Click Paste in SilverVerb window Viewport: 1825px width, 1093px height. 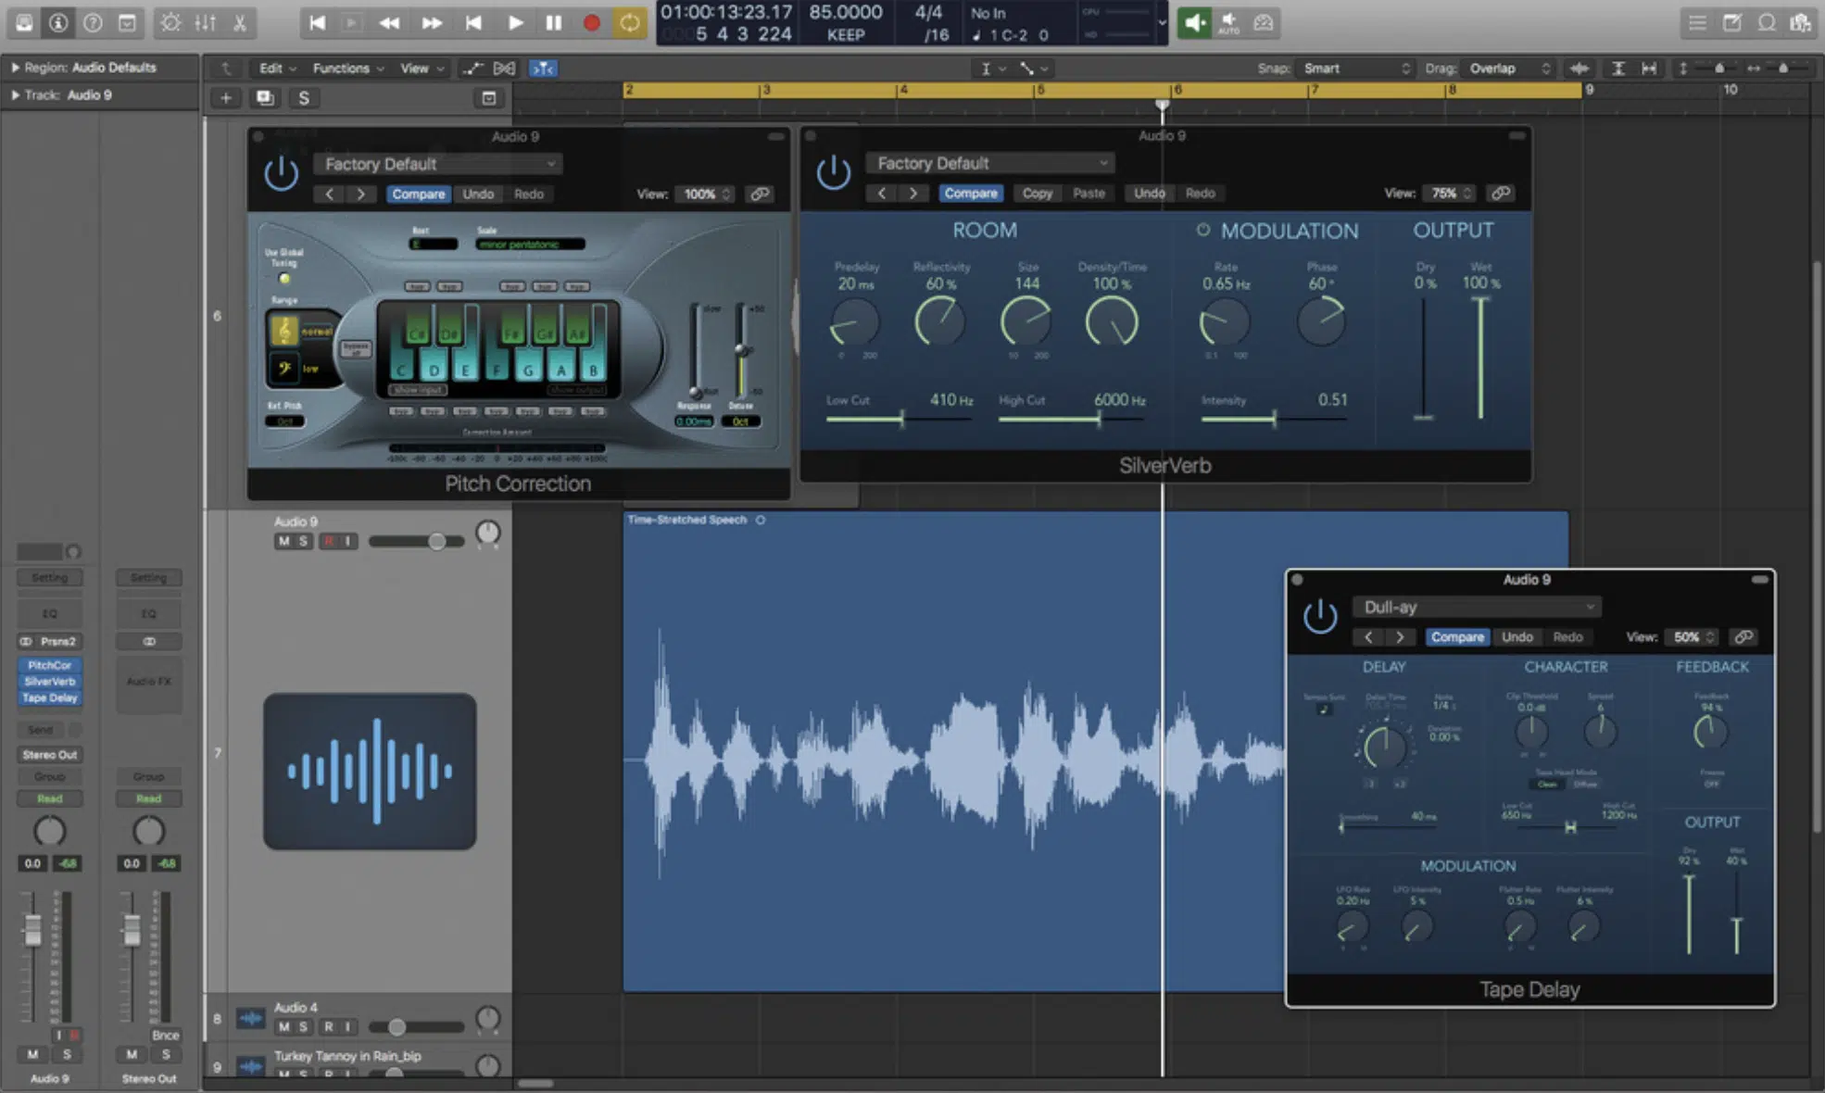pyautogui.click(x=1089, y=193)
